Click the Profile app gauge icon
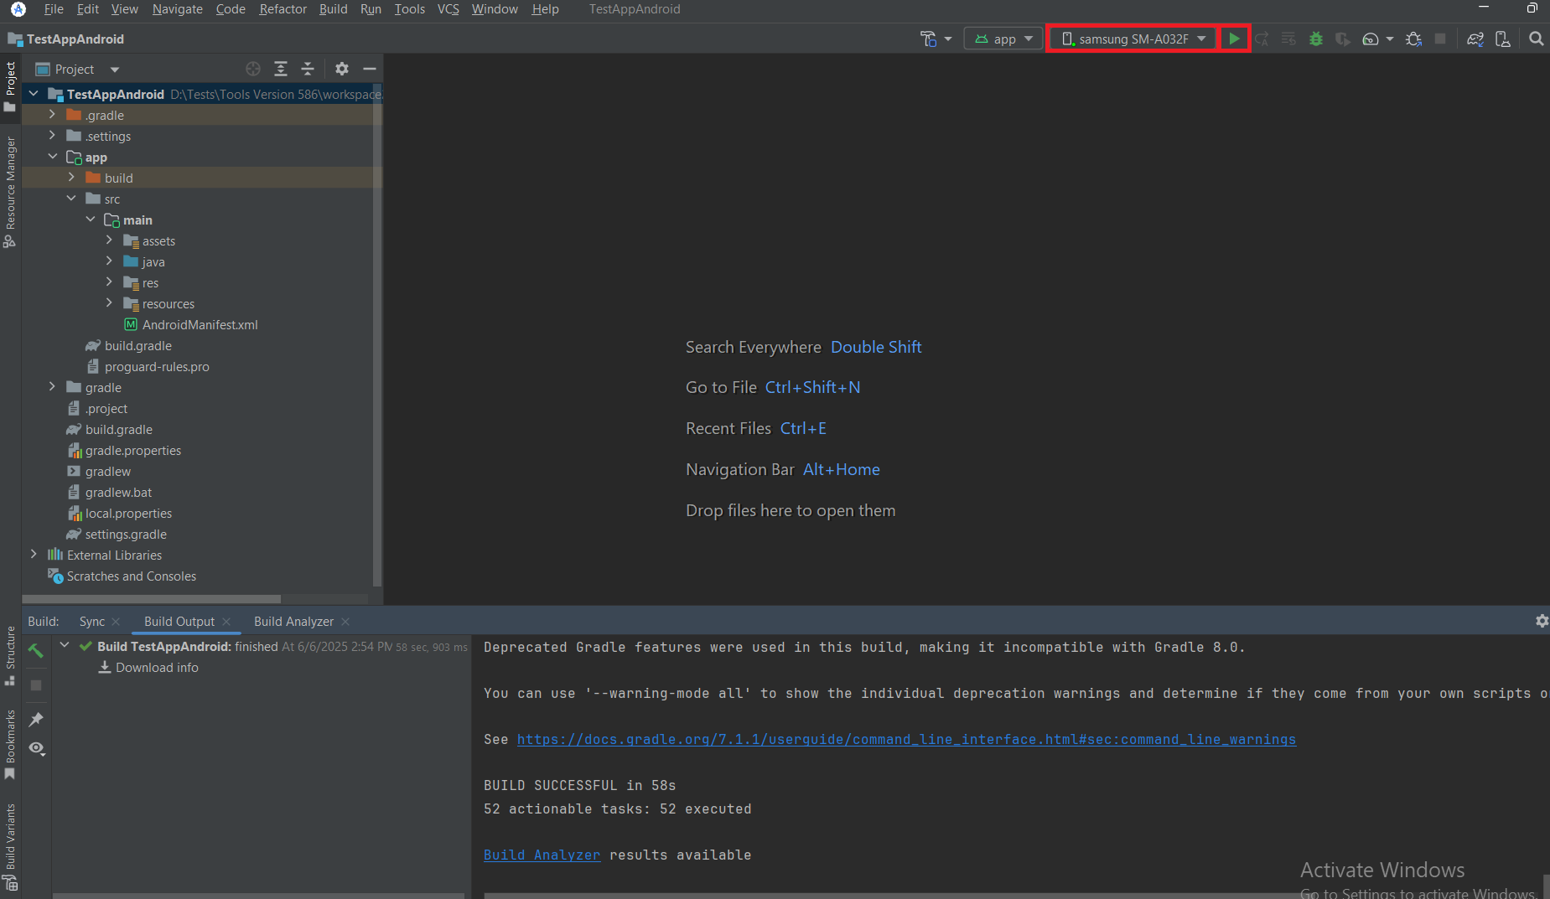Viewport: 1550px width, 899px height. (x=1370, y=39)
